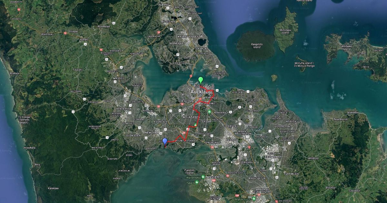This screenshot has width=387, height=203.
Task: Click the Auckland city label
Action: [201, 92]
